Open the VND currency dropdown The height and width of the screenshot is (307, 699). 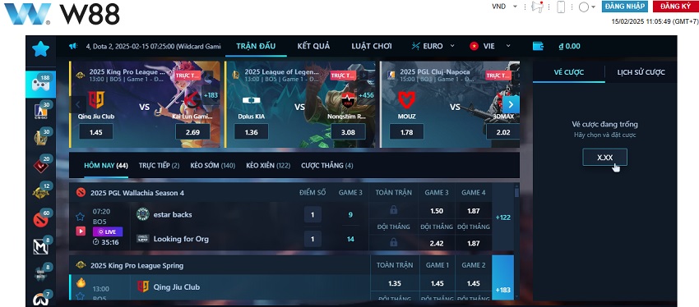(505, 7)
